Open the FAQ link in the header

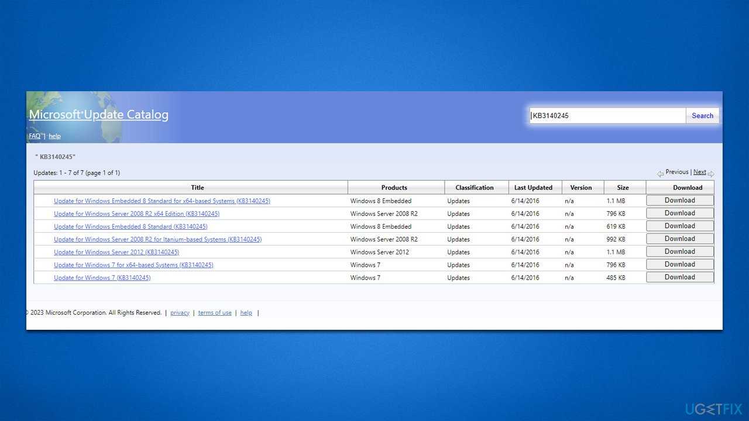[x=35, y=136]
